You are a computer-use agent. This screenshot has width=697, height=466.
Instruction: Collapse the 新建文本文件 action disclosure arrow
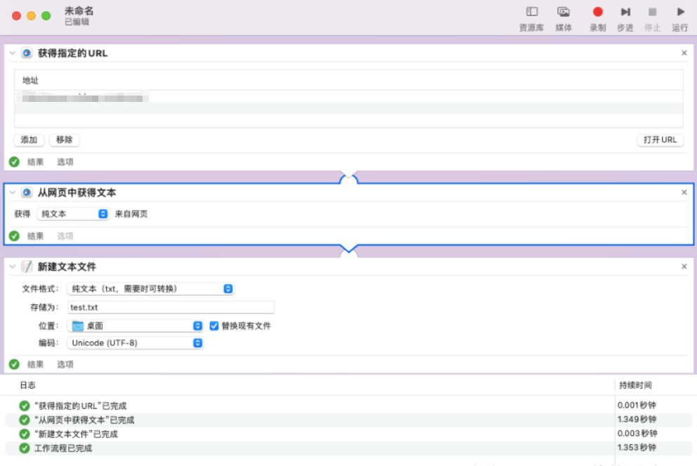point(12,266)
